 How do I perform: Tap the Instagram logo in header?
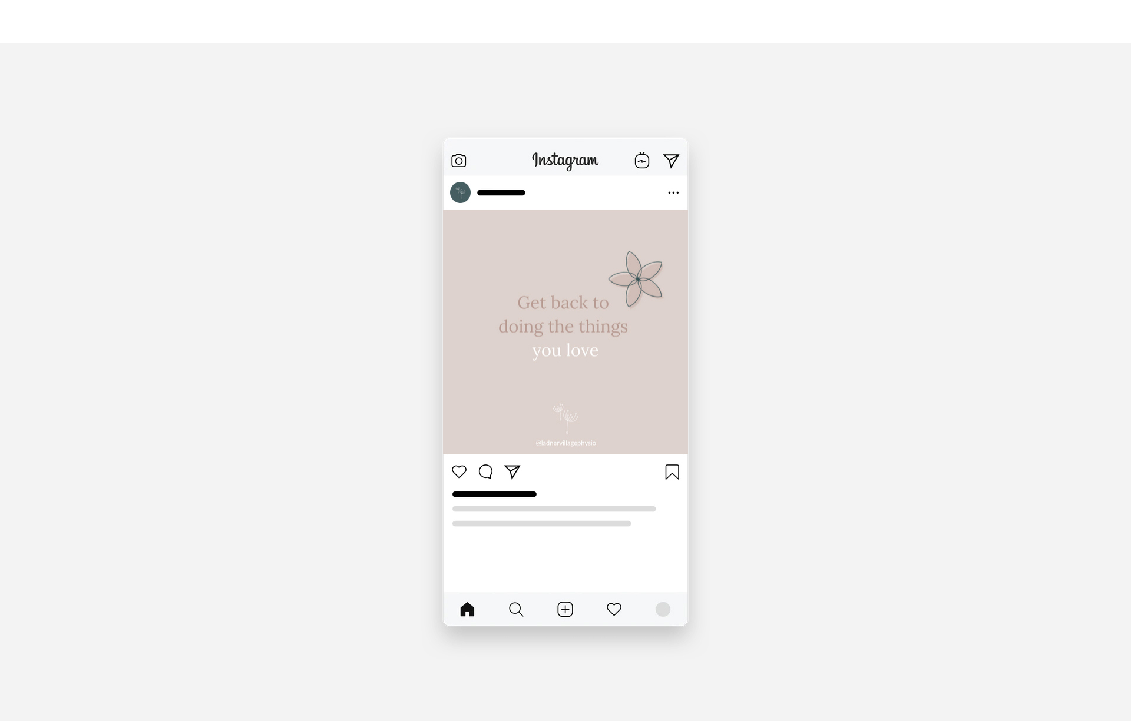565,159
